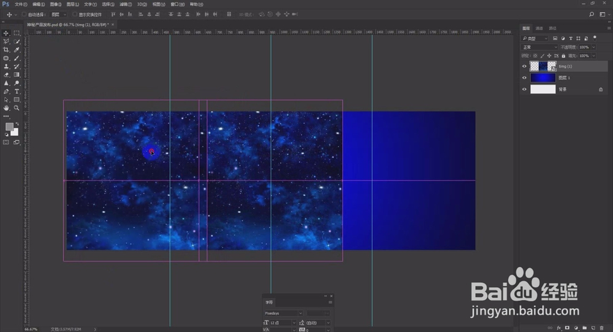Open the leading (自动) dropdown
The image size is (613, 332).
point(318,323)
